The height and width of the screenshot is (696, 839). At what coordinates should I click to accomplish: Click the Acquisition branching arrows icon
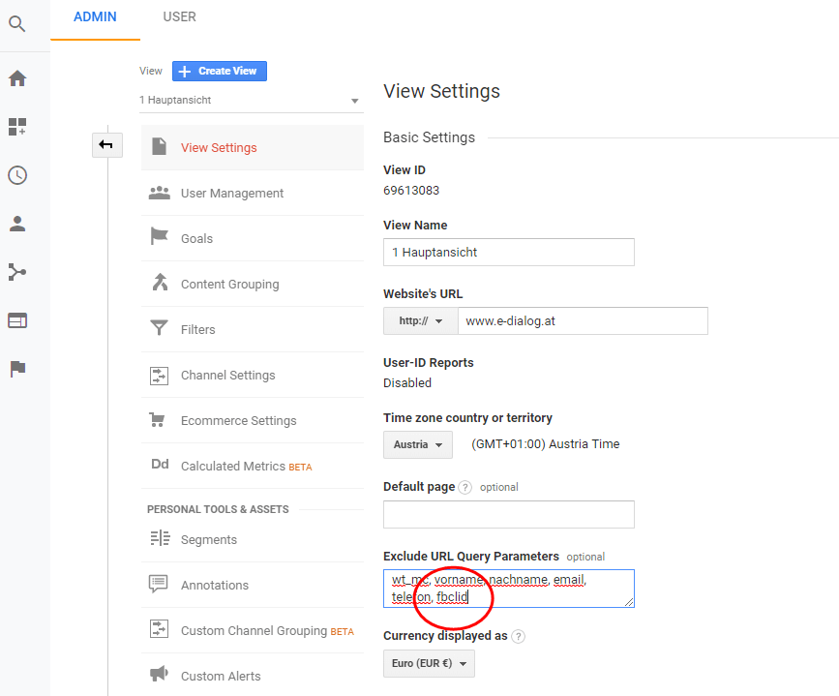17,272
